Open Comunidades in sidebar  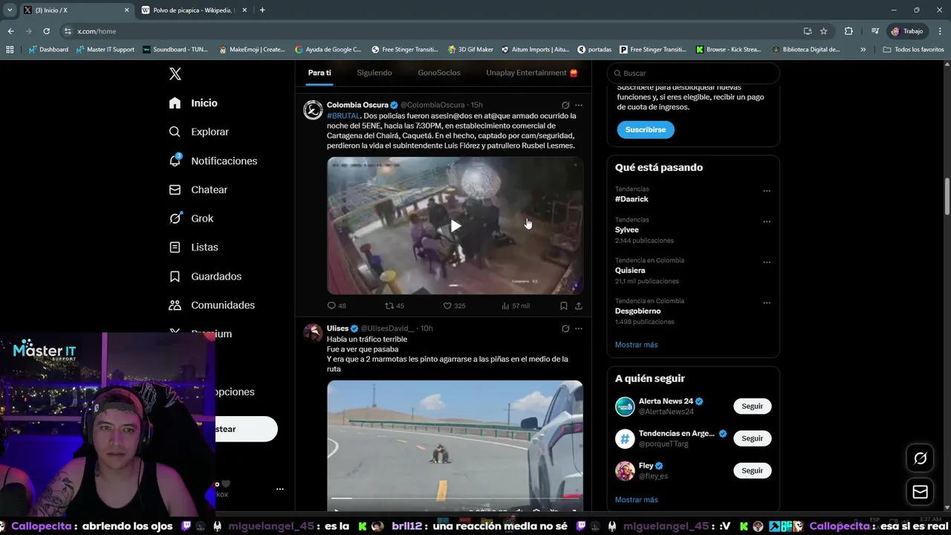[x=212, y=305]
